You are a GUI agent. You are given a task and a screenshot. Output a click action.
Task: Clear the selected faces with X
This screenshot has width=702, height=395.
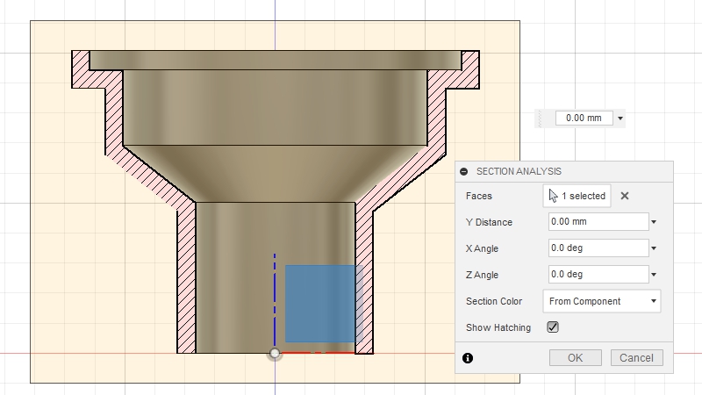coord(625,196)
